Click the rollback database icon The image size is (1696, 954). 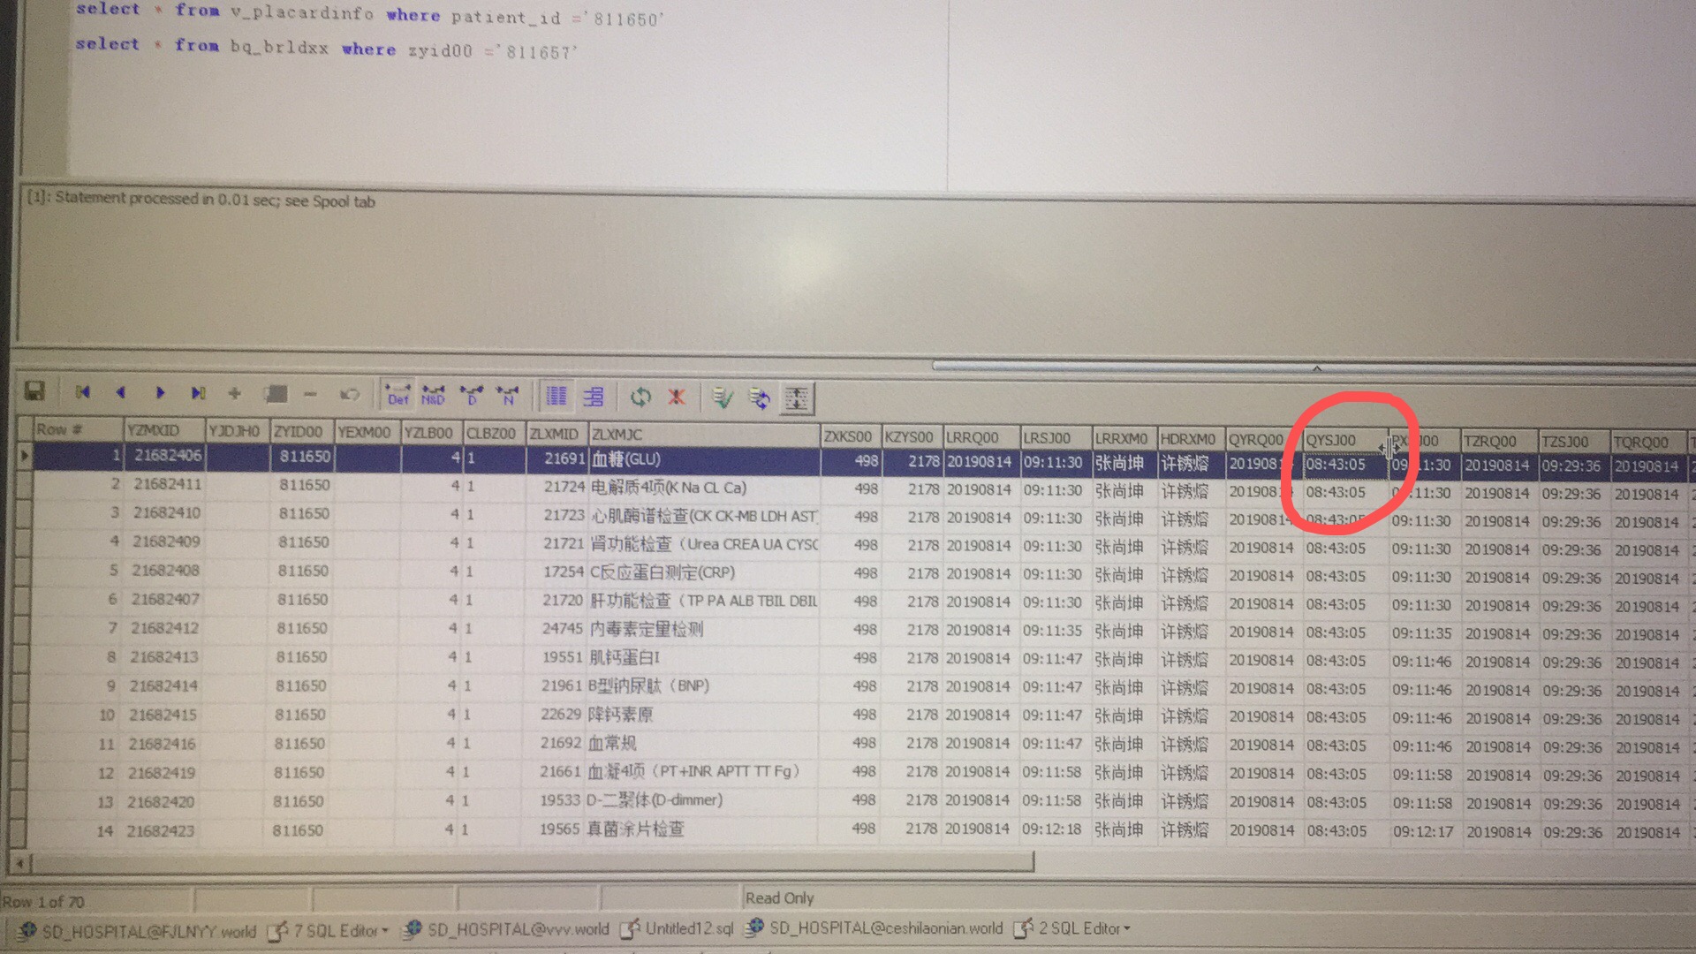760,398
